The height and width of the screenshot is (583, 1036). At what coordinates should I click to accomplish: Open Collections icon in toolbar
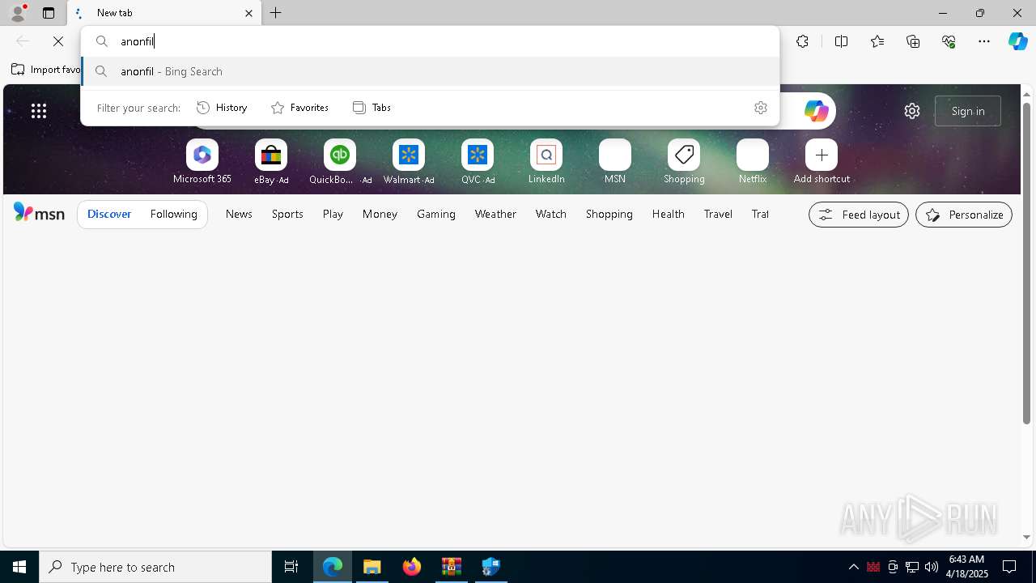(x=913, y=41)
